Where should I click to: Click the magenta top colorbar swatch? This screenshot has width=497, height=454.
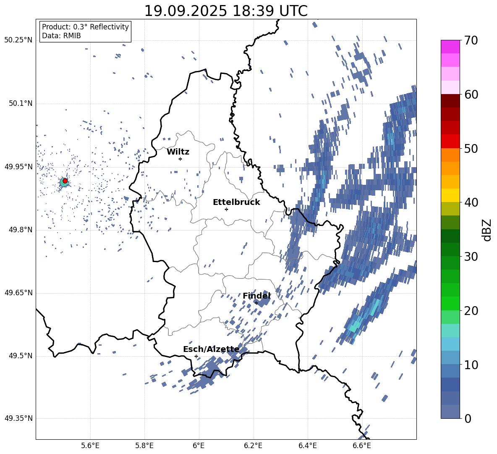(450, 47)
